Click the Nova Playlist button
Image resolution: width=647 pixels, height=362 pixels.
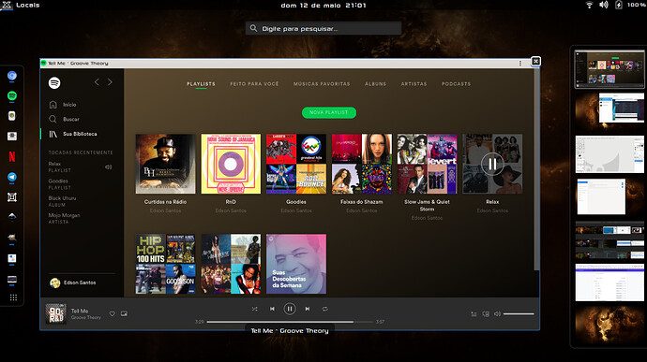tap(329, 112)
